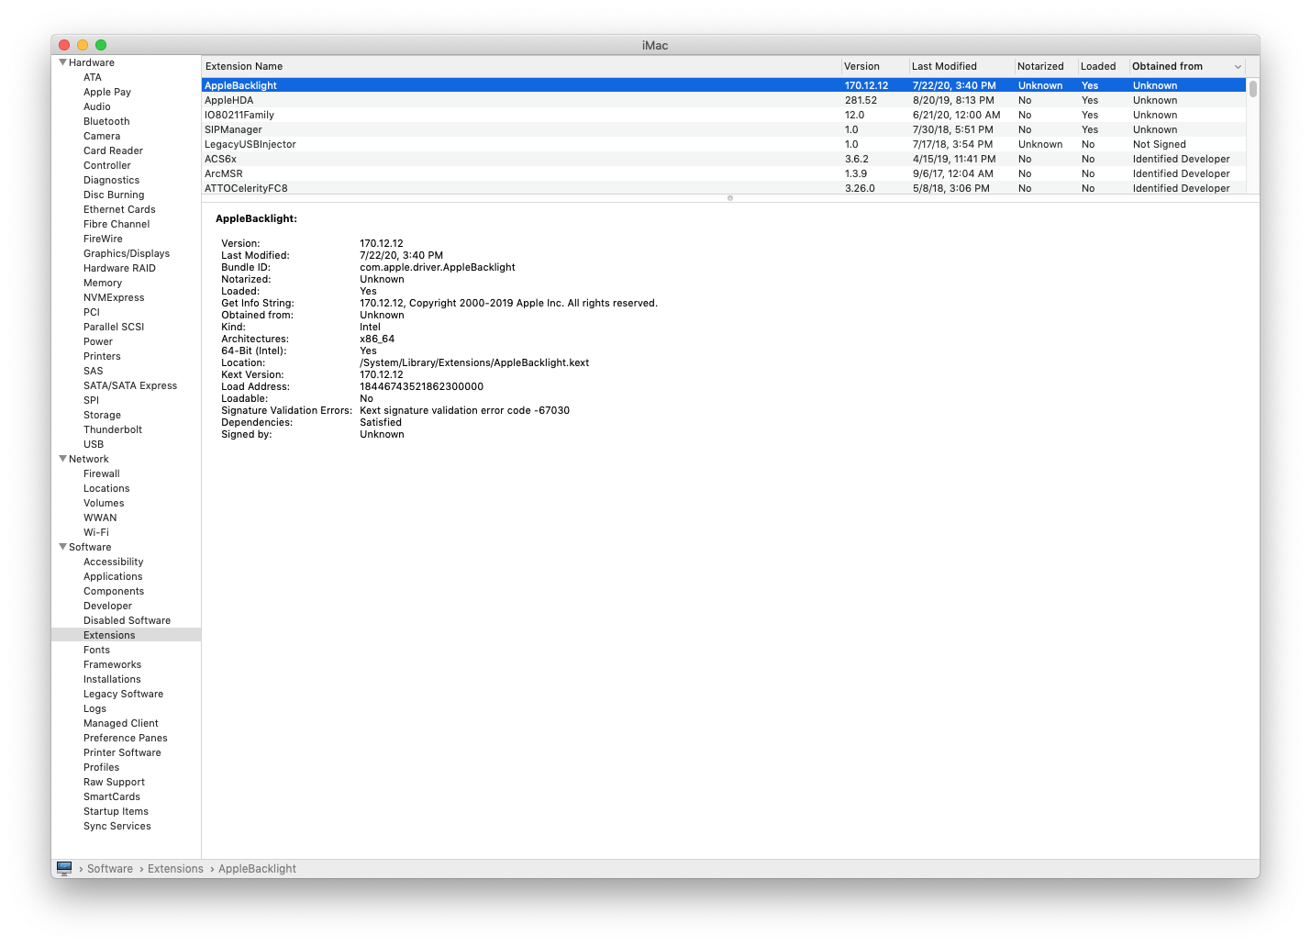This screenshot has width=1311, height=946.
Task: Click the extension list scrollbar
Action: [x=1252, y=89]
